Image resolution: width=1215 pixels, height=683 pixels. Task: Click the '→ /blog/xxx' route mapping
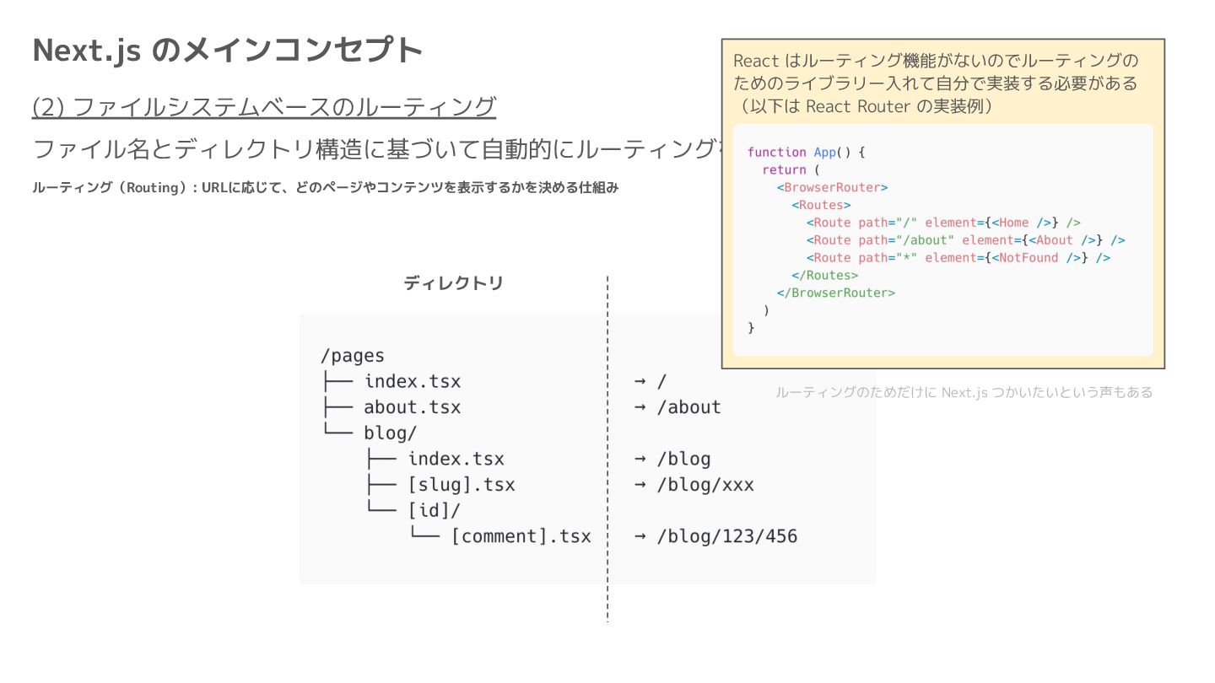pyautogui.click(x=694, y=485)
